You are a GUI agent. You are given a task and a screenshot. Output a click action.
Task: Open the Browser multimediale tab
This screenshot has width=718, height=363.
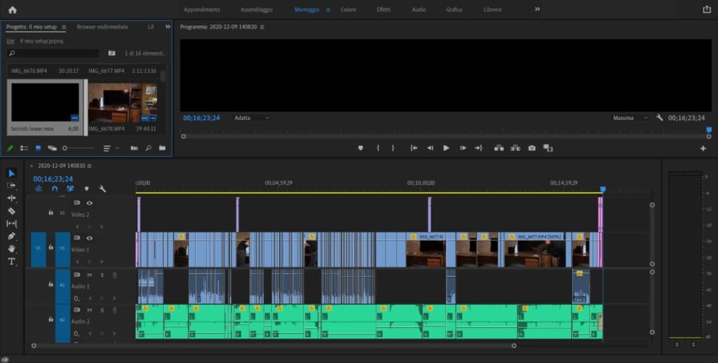(102, 27)
